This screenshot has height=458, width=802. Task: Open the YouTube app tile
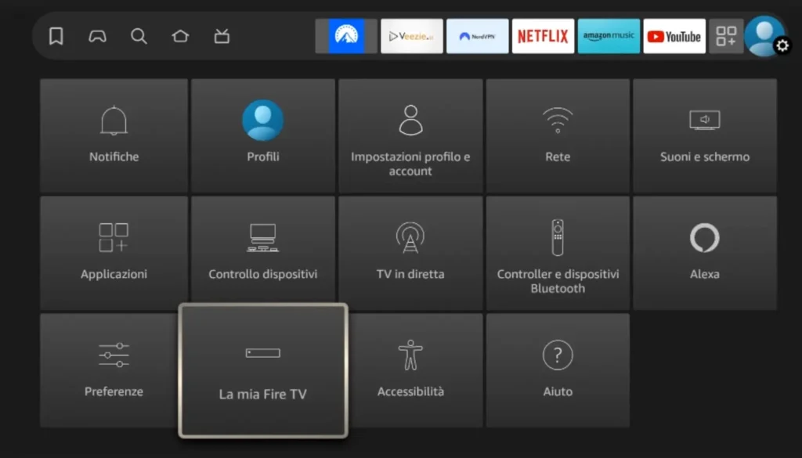(x=674, y=36)
